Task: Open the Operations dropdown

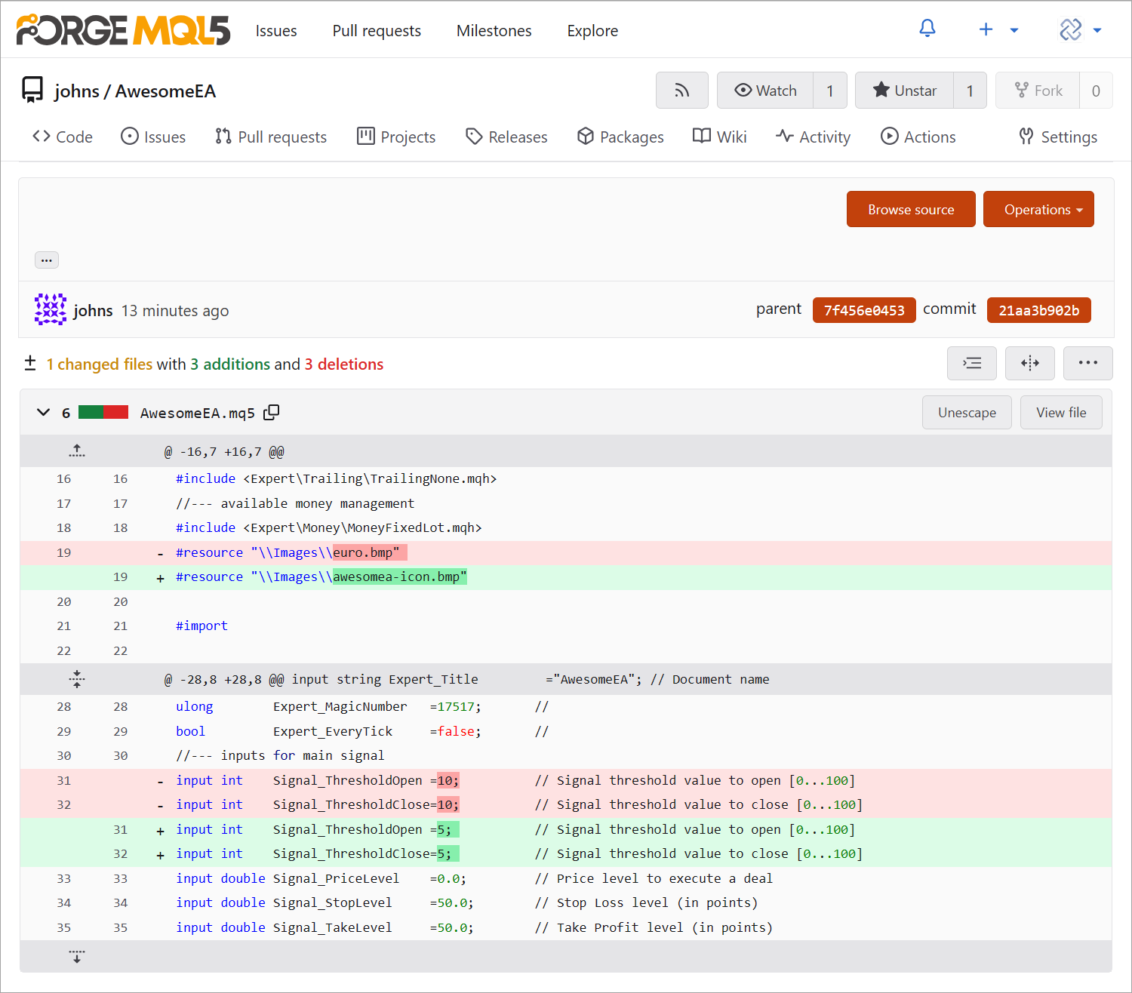Action: click(1038, 210)
